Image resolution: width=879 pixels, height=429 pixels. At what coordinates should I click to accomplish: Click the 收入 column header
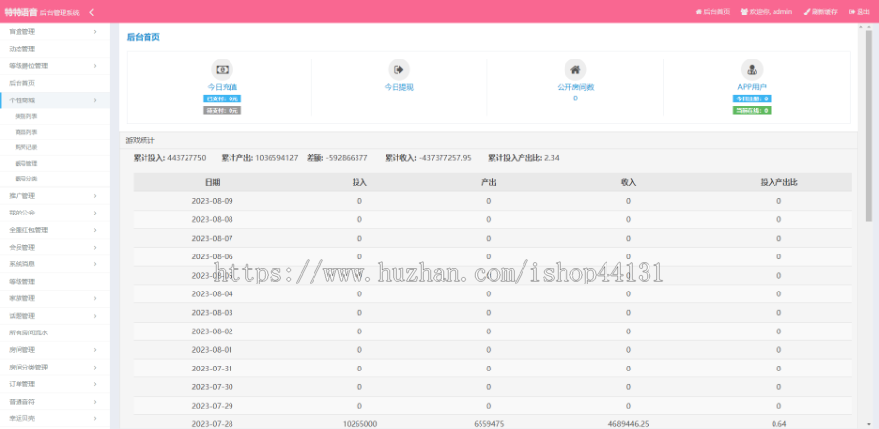tap(628, 183)
